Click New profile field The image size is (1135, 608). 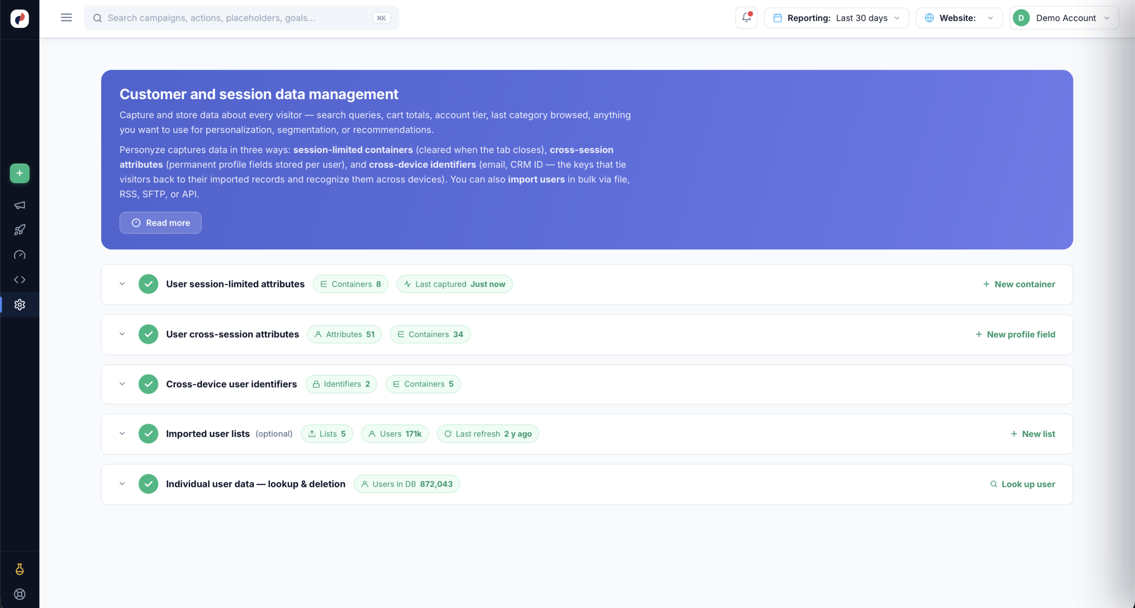[x=1015, y=334]
